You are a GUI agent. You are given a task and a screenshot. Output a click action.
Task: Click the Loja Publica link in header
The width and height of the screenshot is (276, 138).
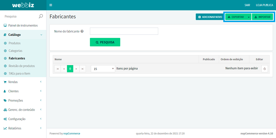point(264,5)
